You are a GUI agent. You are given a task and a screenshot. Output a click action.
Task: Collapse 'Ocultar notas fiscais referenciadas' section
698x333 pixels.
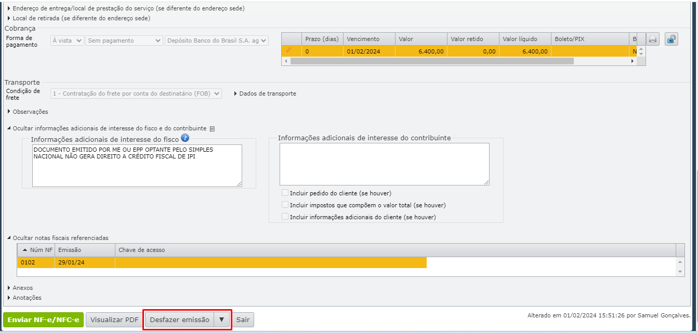[58, 238]
